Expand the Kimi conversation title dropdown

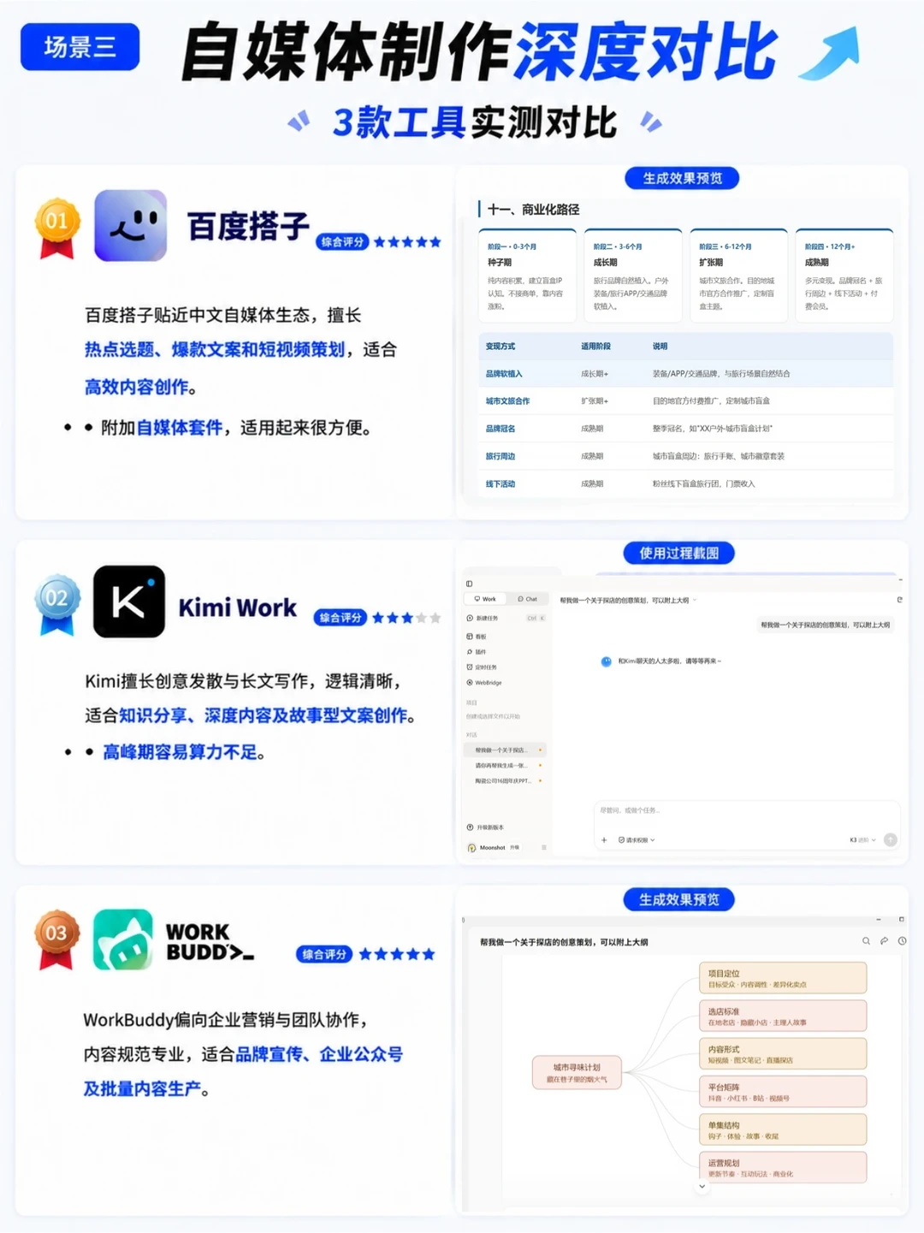(695, 601)
